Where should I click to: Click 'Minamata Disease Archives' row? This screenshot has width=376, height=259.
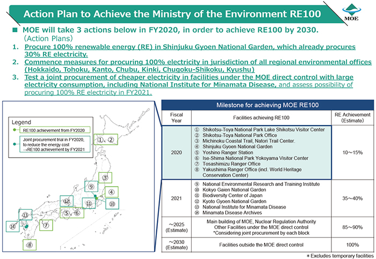228,212
